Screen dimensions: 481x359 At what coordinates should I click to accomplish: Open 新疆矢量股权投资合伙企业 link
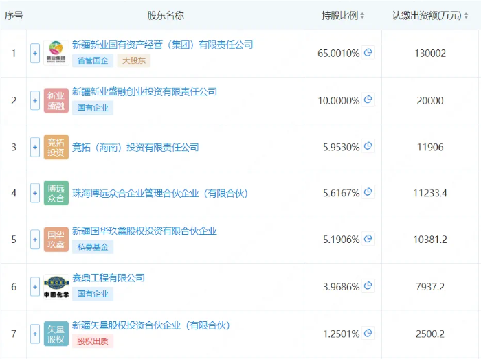point(151,325)
